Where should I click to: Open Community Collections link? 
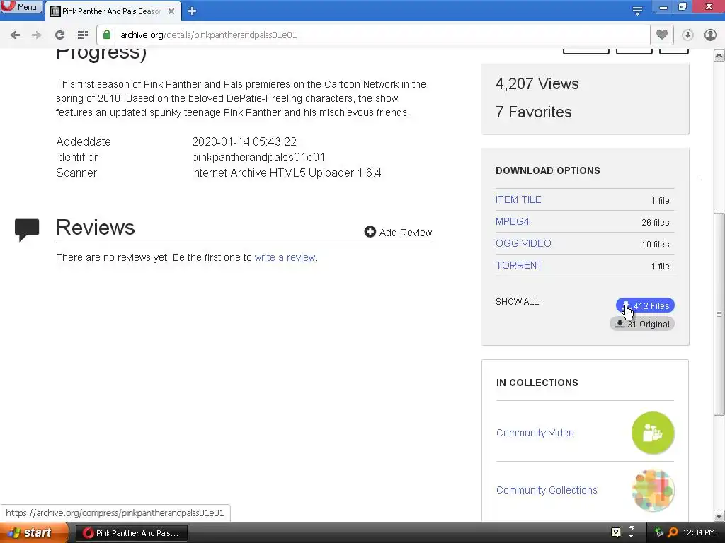click(547, 490)
